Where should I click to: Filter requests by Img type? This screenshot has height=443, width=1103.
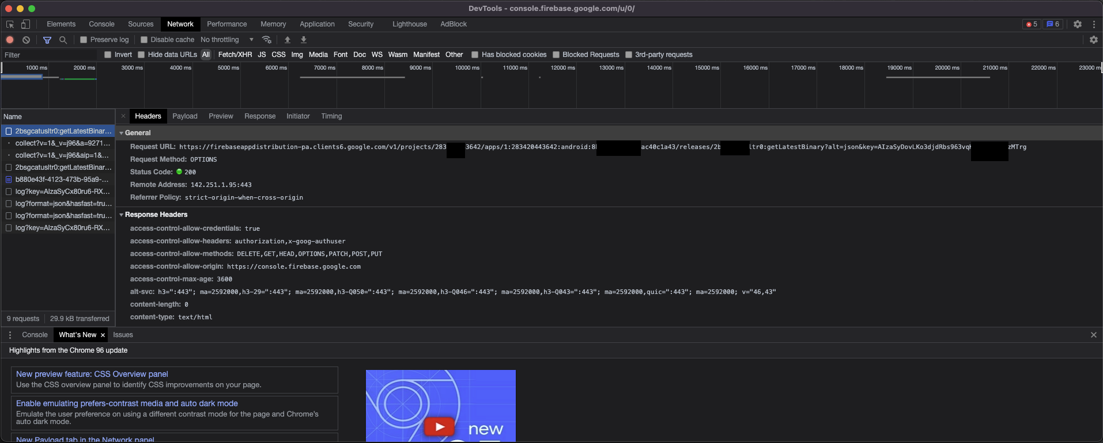[297, 55]
